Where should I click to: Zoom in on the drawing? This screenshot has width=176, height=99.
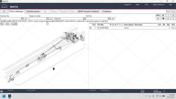(x=2, y=24)
